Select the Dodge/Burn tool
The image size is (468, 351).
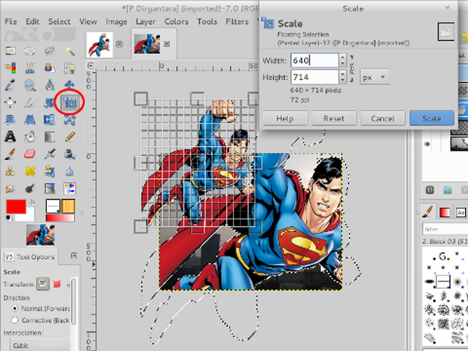pos(29,189)
